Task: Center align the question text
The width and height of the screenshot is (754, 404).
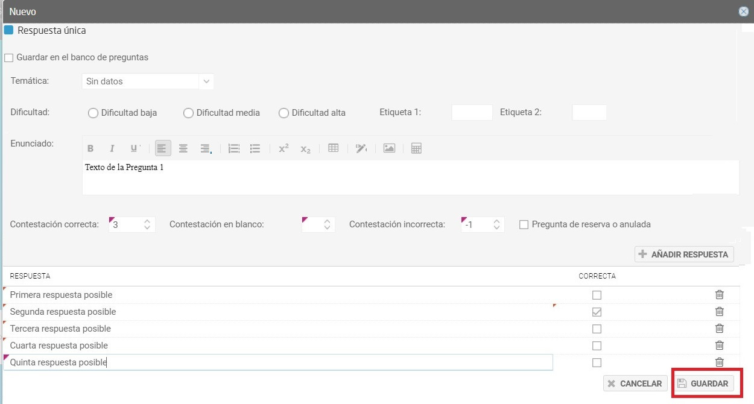Action: tap(183, 148)
